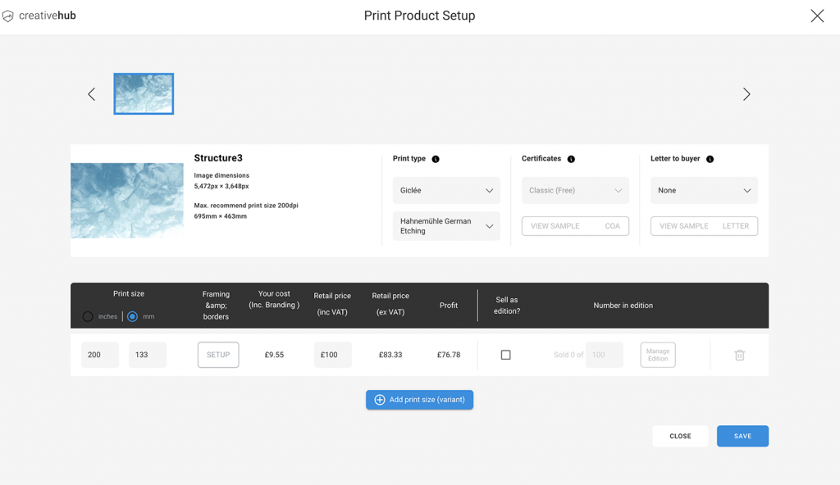Open the Giclée print type dropdown
Image resolution: width=840 pixels, height=485 pixels.
point(446,191)
